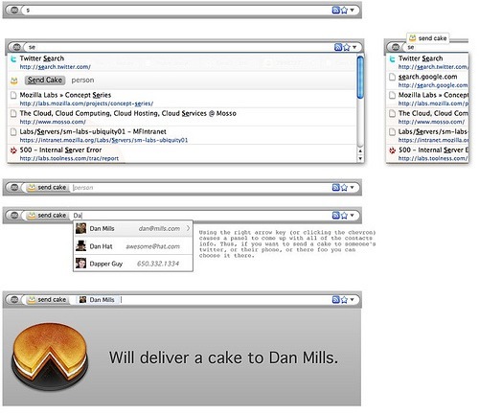The width and height of the screenshot is (479, 415).
Task: Click the 'person' placeholder input field after send cake
Action: (x=201, y=188)
